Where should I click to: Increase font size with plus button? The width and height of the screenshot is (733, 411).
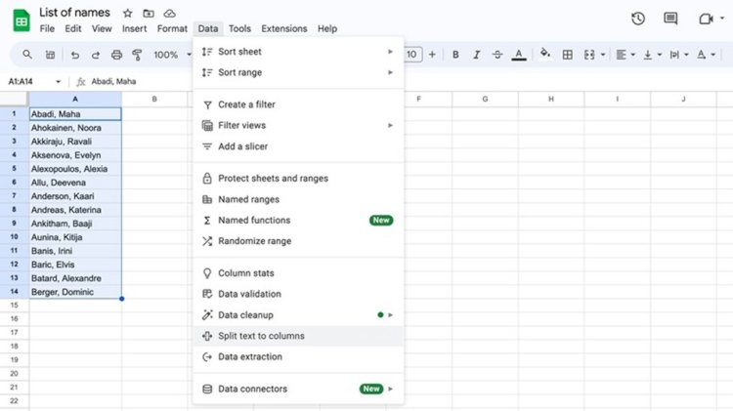(x=432, y=55)
